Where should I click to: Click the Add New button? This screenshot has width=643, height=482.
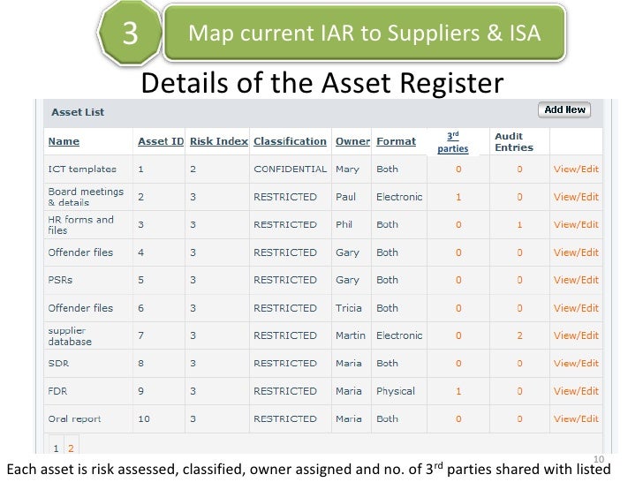pos(564,110)
